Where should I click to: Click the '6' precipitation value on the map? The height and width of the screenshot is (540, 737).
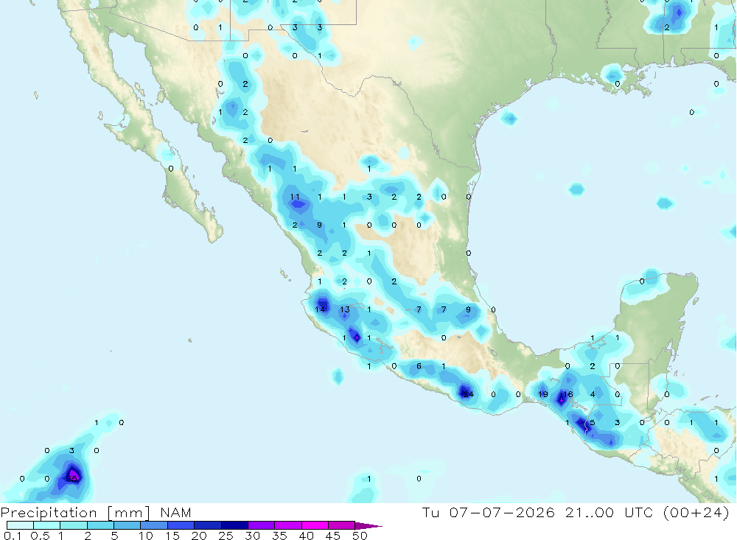(419, 365)
